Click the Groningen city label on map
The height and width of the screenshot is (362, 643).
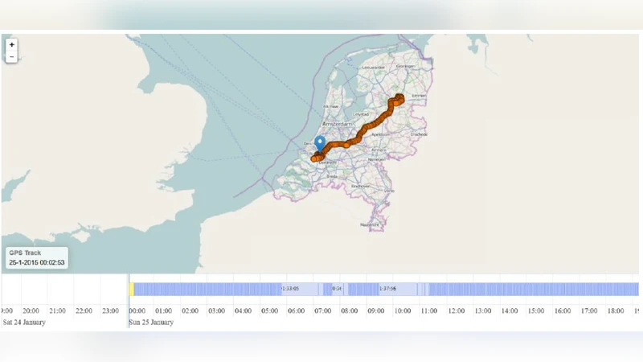pos(407,65)
